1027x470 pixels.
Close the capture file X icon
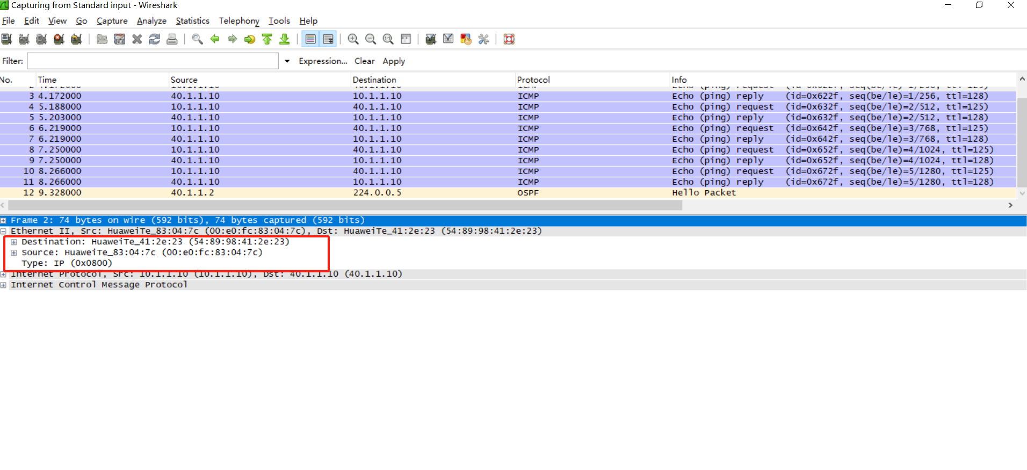point(137,39)
